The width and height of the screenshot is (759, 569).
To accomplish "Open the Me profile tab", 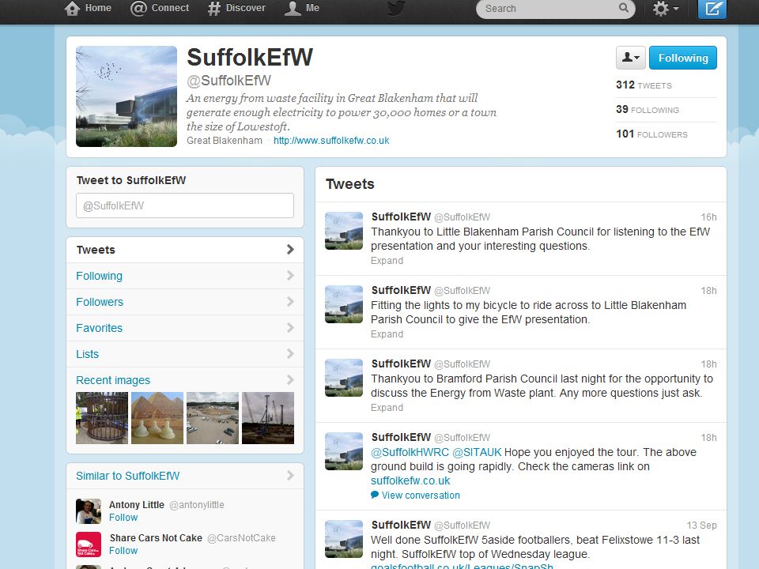I will coord(301,8).
